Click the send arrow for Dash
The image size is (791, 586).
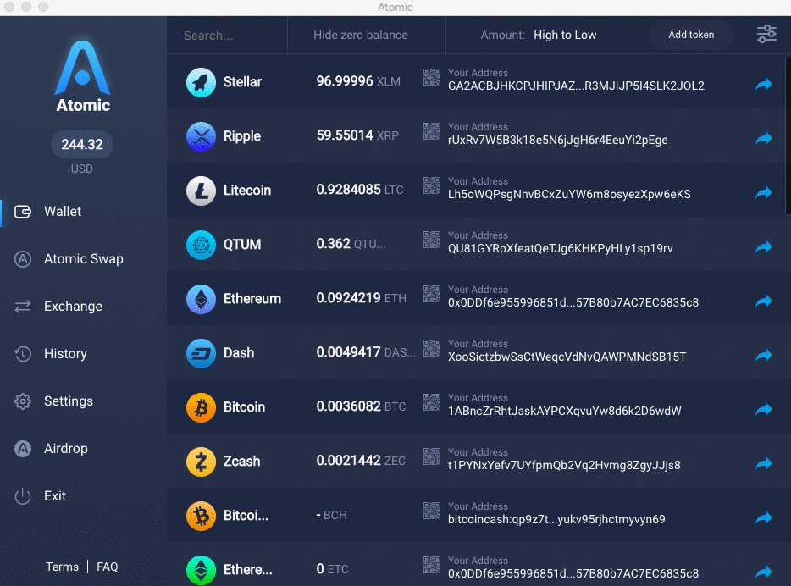coord(764,355)
